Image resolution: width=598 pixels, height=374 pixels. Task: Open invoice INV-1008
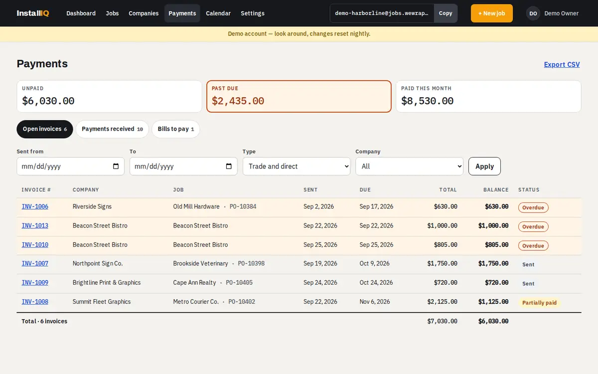pyautogui.click(x=35, y=301)
